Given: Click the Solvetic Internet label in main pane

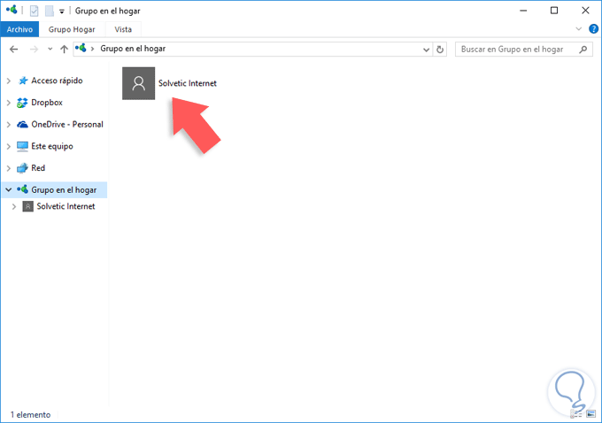Looking at the screenshot, I should (188, 83).
